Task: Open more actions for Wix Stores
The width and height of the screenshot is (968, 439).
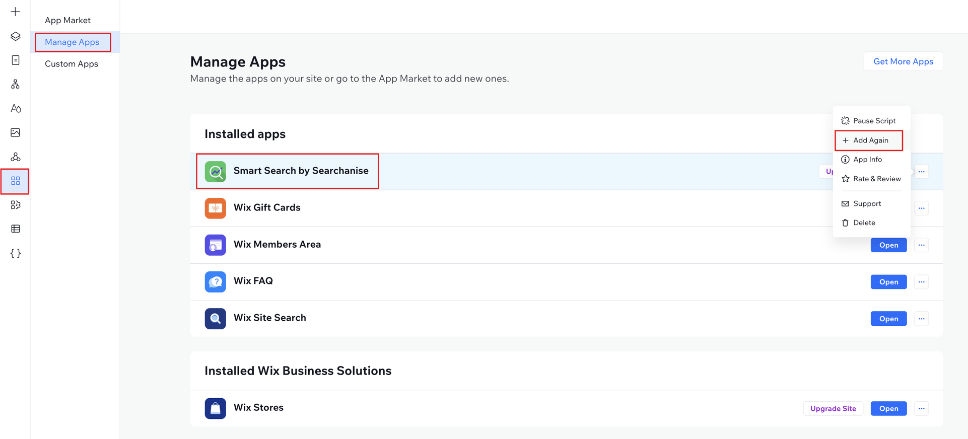Action: (x=921, y=408)
